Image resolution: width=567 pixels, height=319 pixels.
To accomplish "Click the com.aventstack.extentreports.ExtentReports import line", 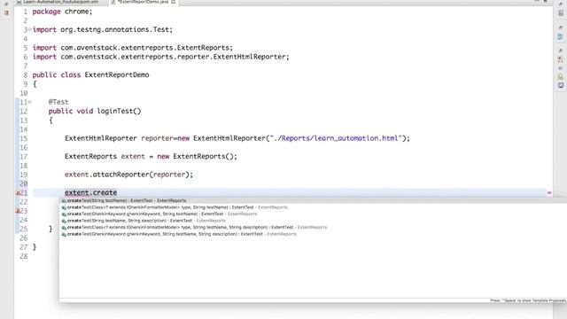I will (133, 48).
